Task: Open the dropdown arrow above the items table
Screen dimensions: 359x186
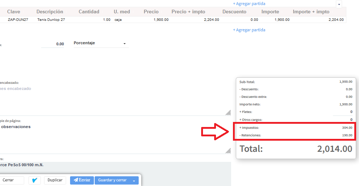Action: coord(339,4)
